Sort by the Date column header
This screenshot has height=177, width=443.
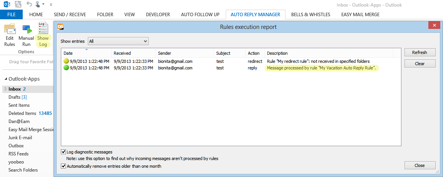(86, 53)
